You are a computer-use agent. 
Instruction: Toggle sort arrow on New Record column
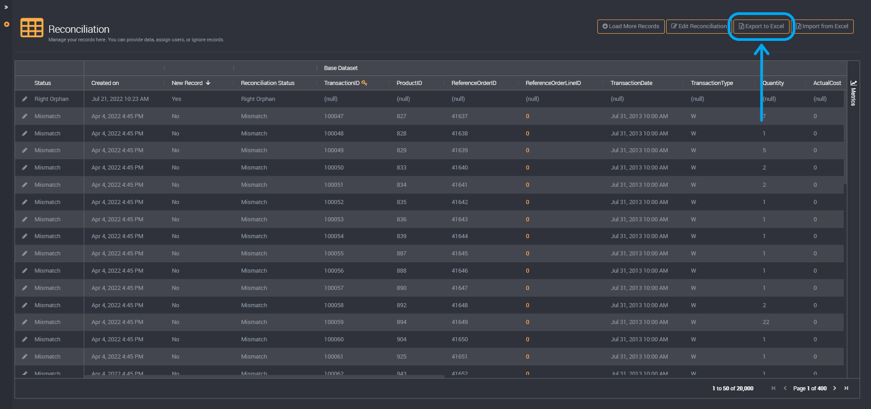pos(208,83)
